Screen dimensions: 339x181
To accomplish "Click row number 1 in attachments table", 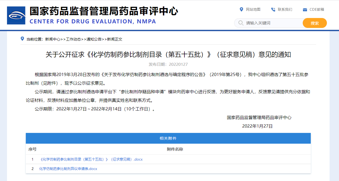I will pyautogui.click(x=33, y=159).
